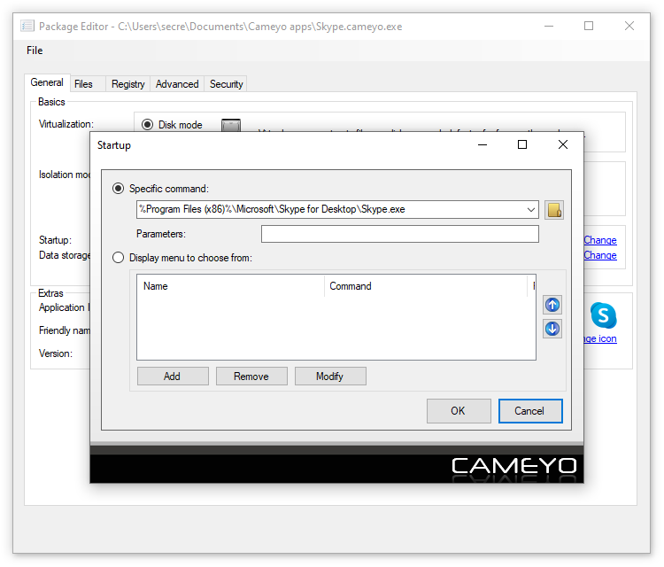Select the Specific command radio button

pyautogui.click(x=118, y=189)
